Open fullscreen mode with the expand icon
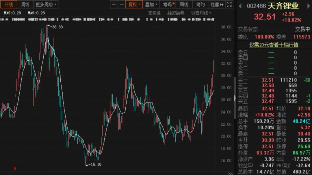 point(230,4)
